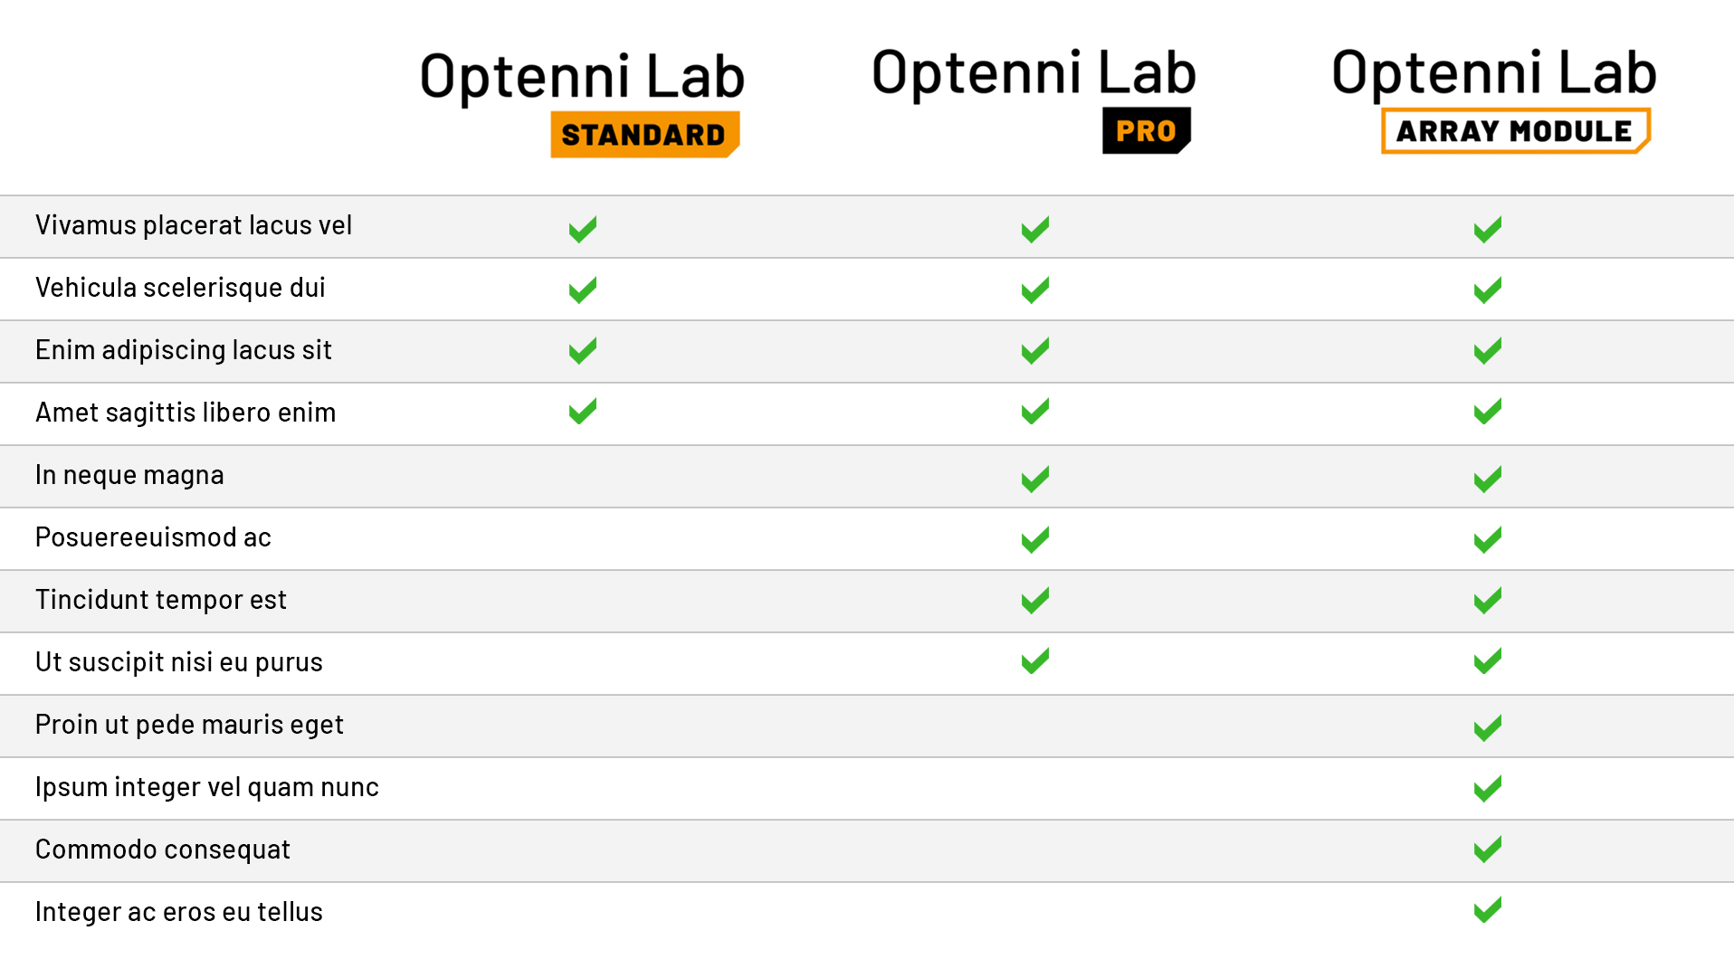1734x978 pixels.
Task: Click the black PRO badge
Action: [1146, 131]
